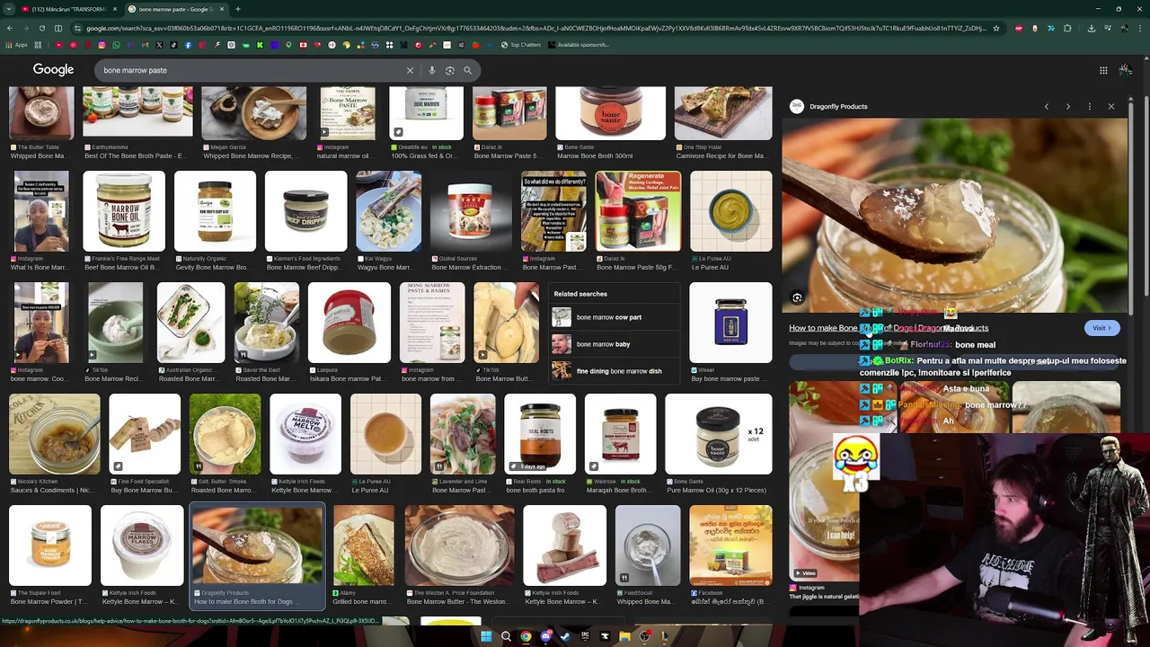Open the Google apps grid

coord(1103,70)
